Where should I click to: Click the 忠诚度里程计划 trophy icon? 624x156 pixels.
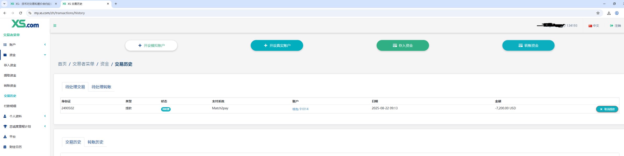[5, 126]
